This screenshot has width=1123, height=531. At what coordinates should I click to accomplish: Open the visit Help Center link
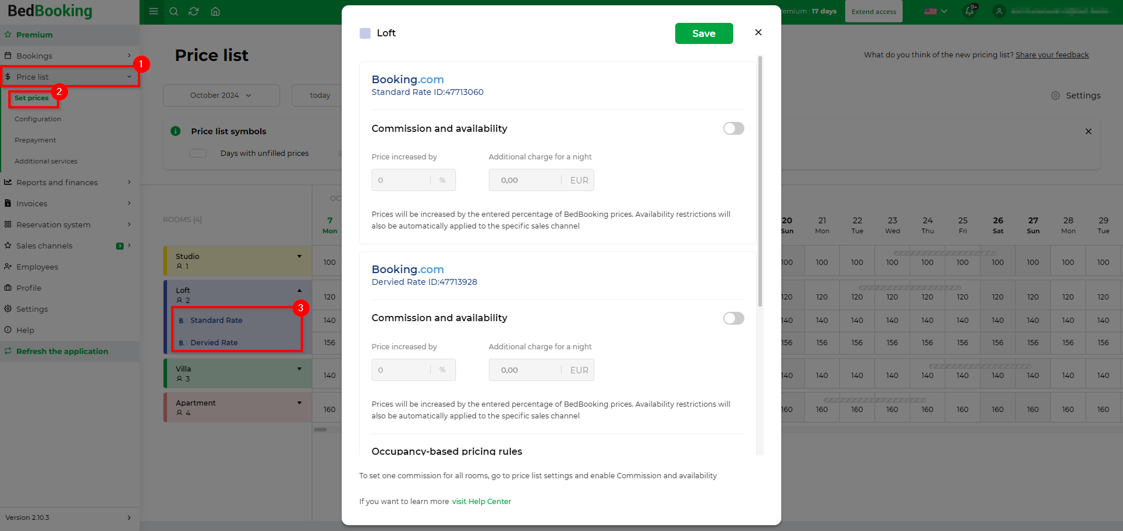(481, 502)
